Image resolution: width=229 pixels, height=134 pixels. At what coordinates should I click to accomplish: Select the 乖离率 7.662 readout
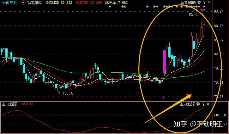click(117, 3)
